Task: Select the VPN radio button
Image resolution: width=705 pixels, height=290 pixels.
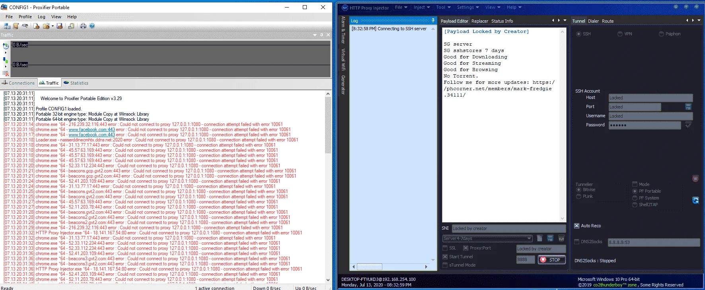Action: point(620,34)
